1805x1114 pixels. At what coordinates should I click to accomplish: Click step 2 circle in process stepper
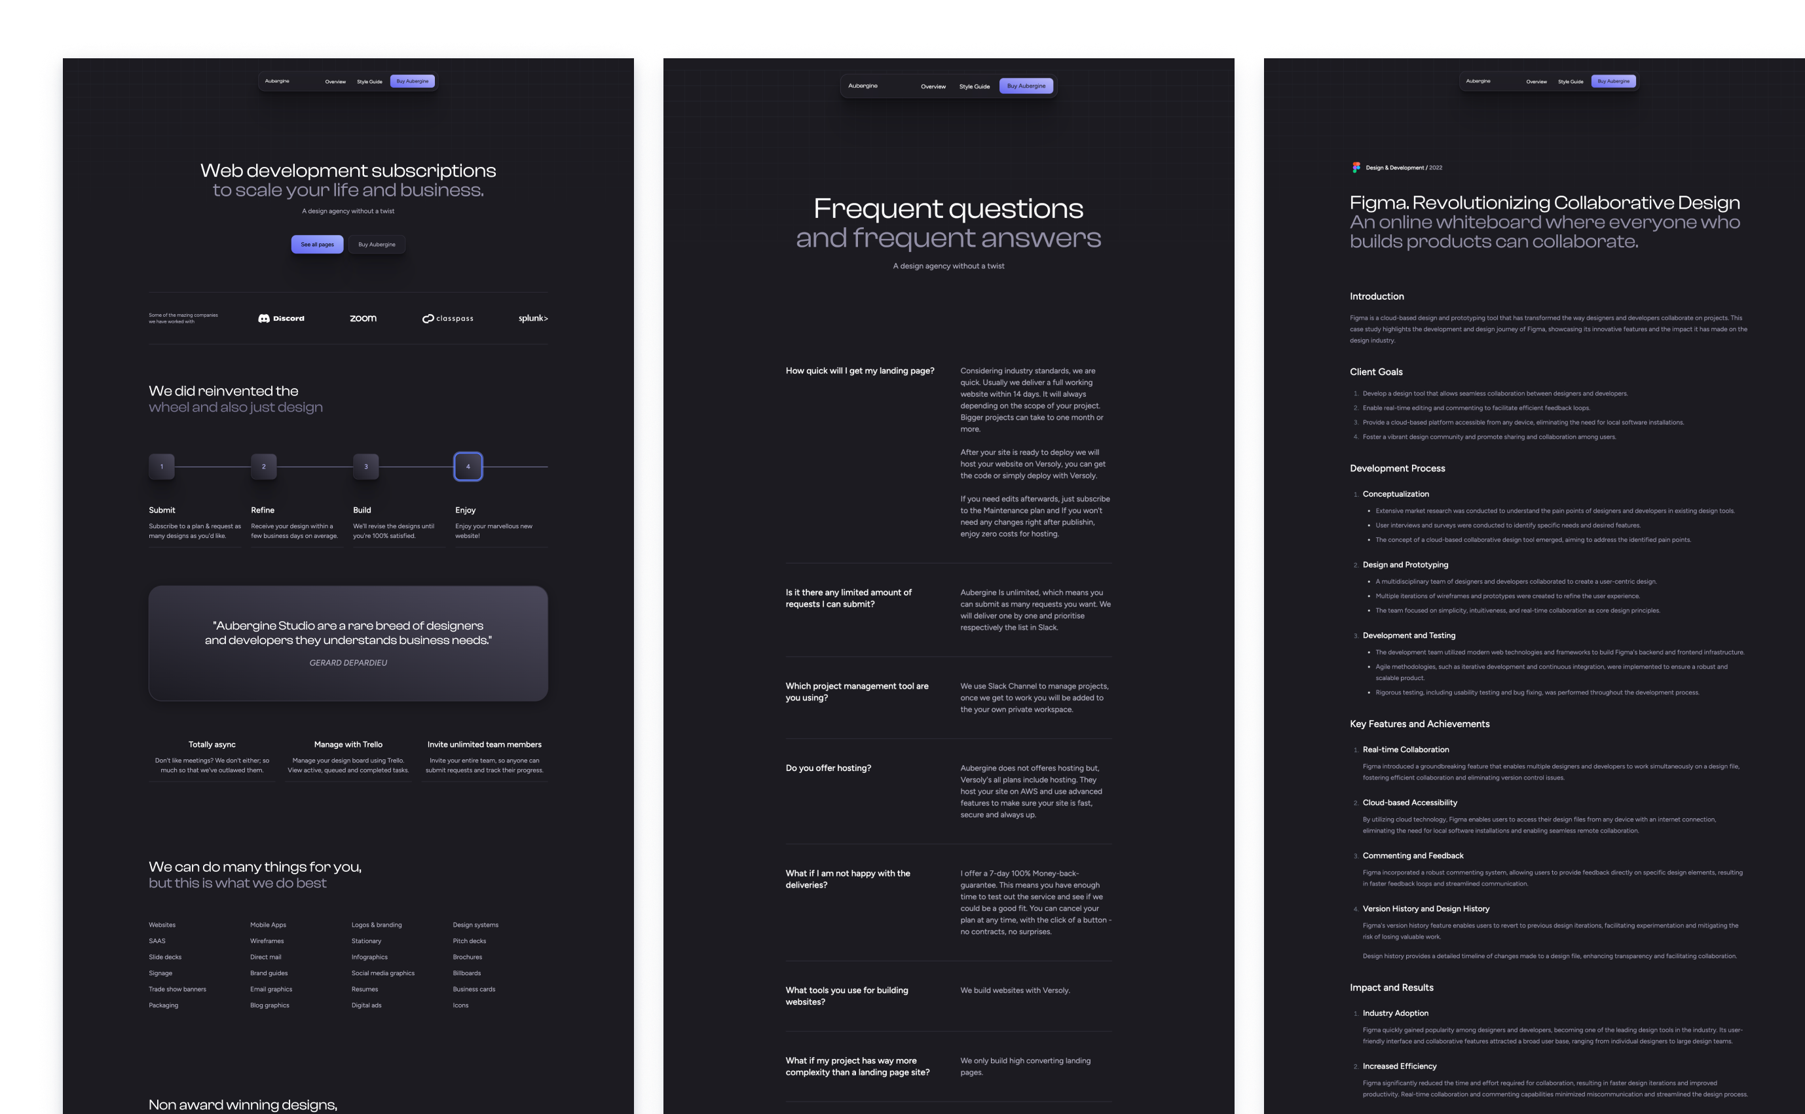tap(263, 465)
